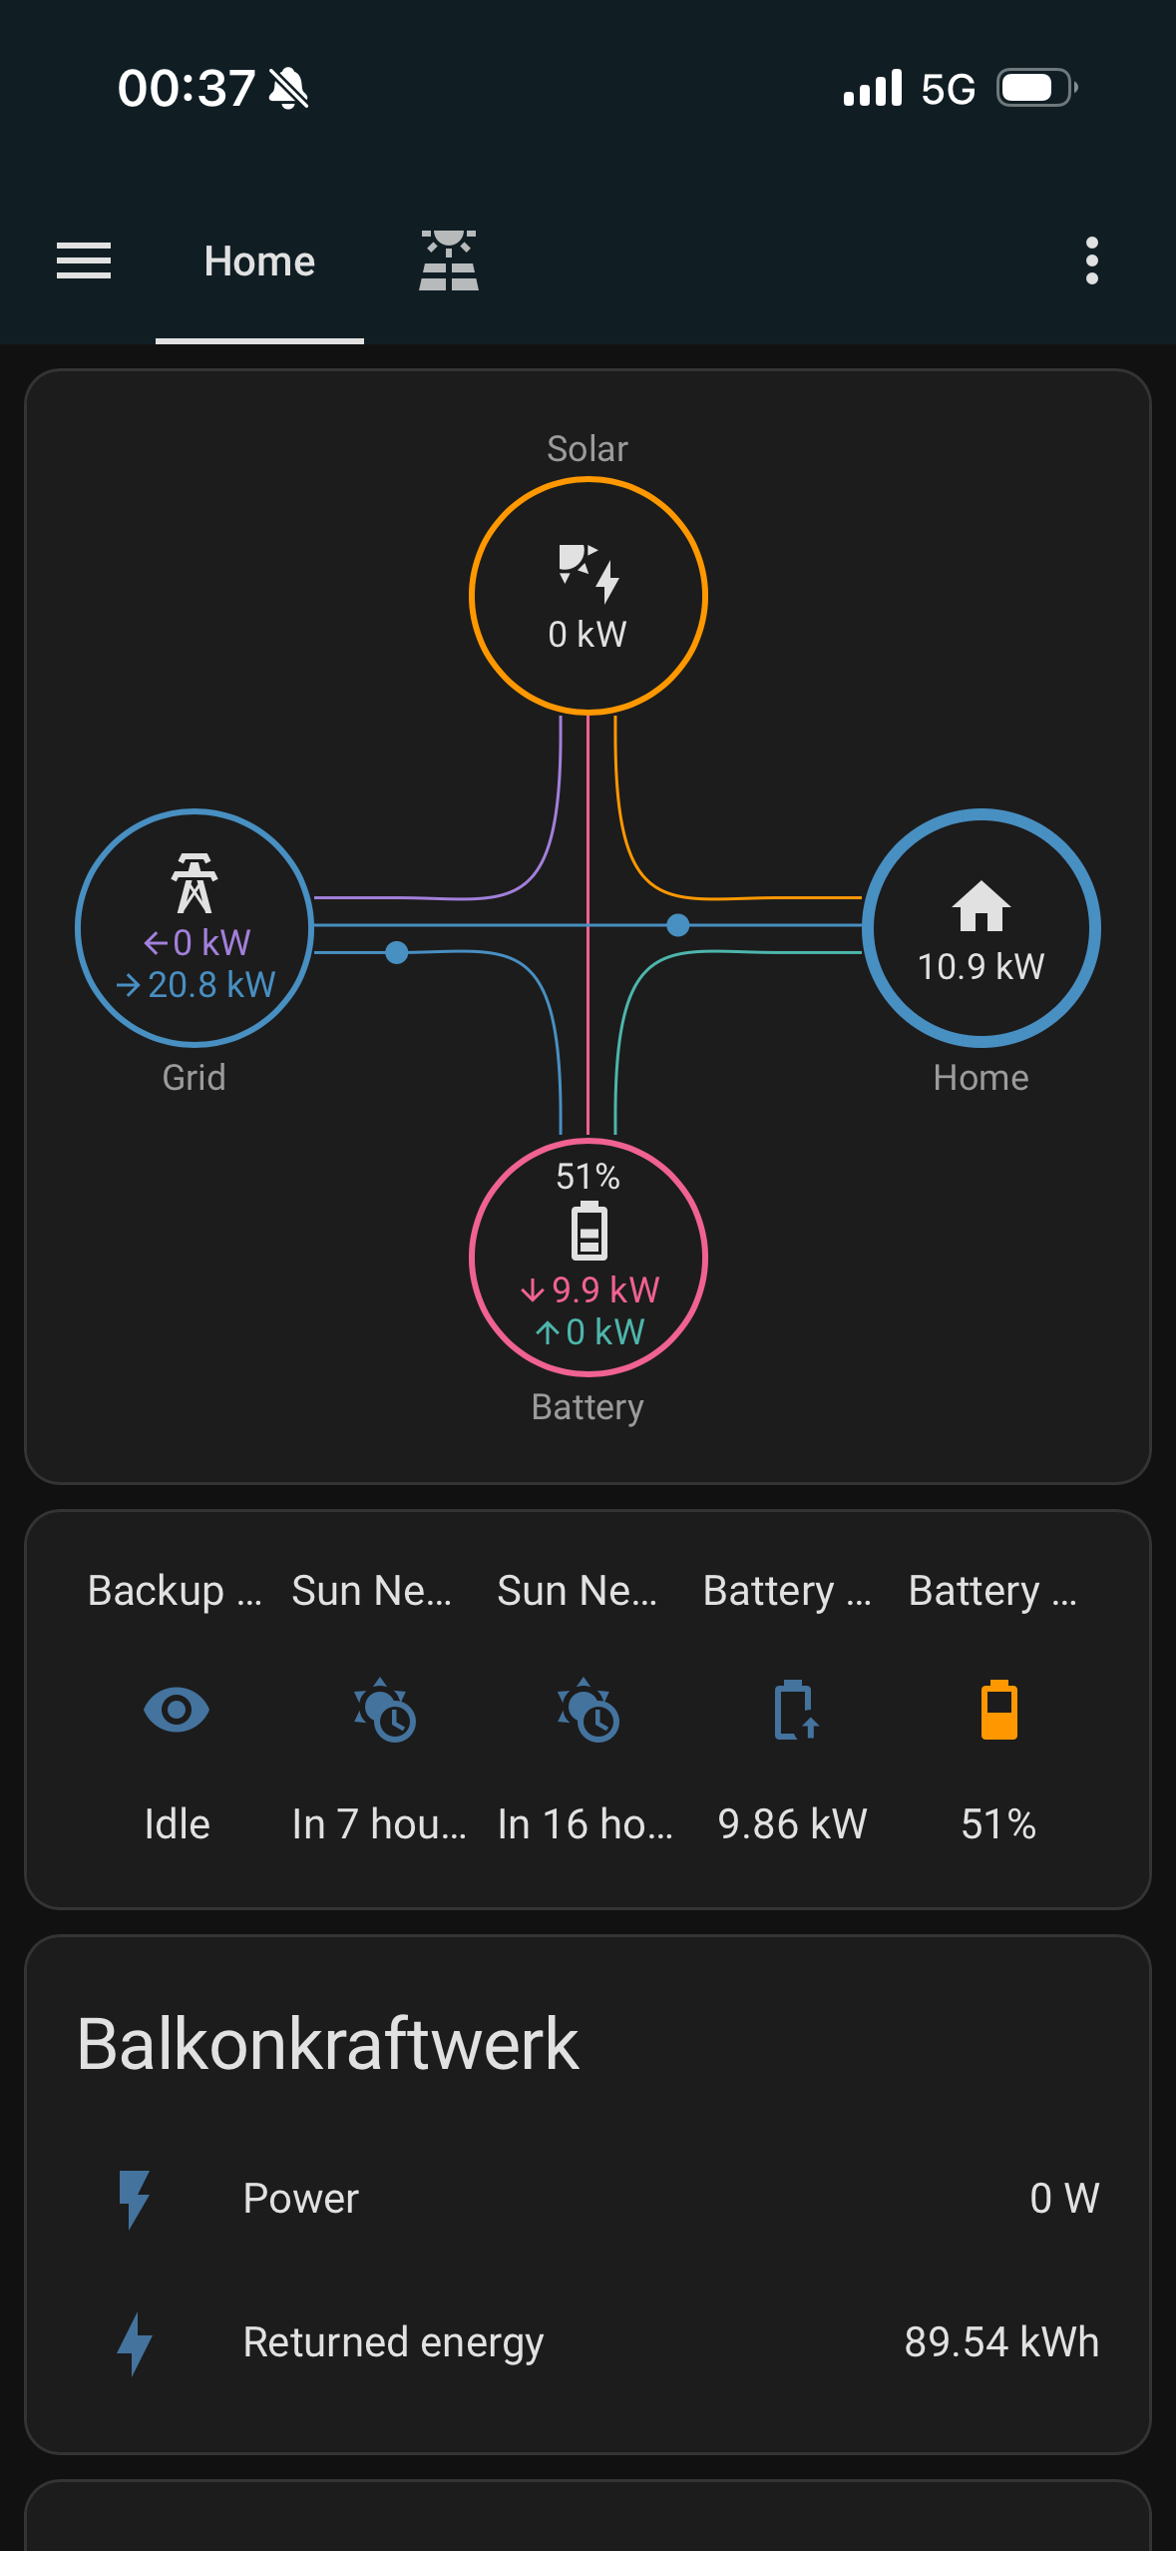This screenshot has width=1176, height=2551.
Task: Select the Home dashboard tab
Action: click(259, 261)
